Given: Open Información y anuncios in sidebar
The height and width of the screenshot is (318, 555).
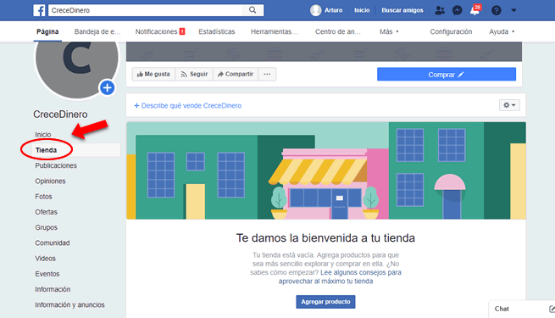Looking at the screenshot, I should point(69,304).
